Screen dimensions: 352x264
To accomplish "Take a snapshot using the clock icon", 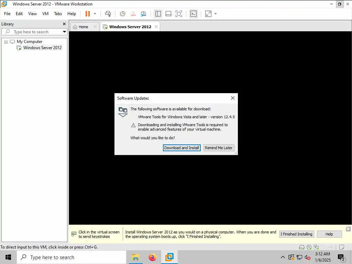I will [123, 14].
